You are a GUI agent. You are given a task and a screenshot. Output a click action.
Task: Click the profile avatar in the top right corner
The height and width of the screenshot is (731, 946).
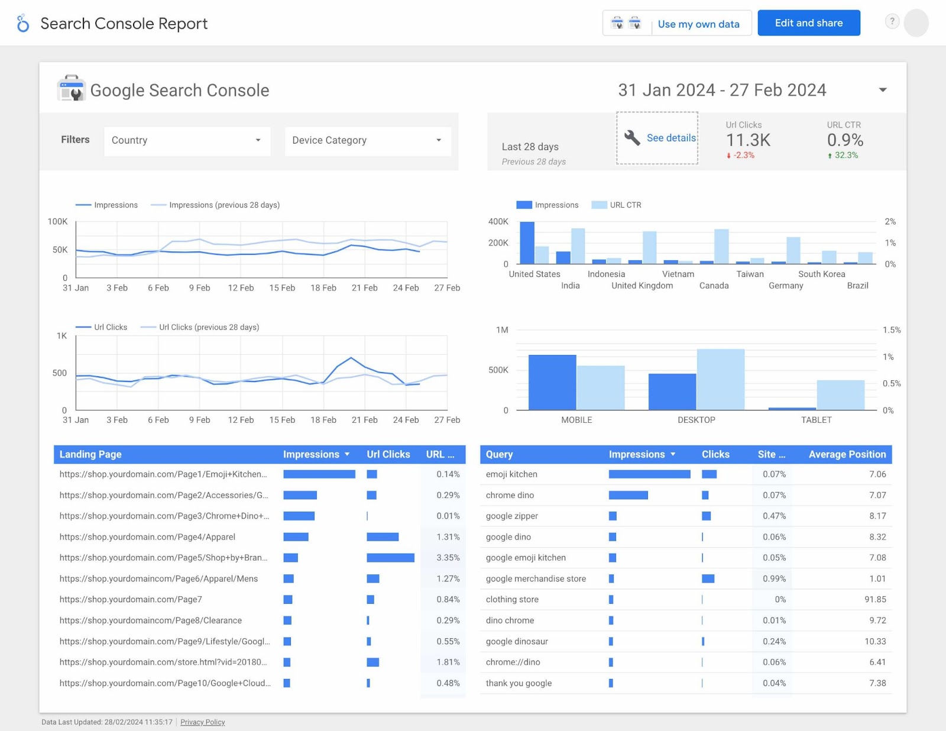pyautogui.click(x=918, y=22)
